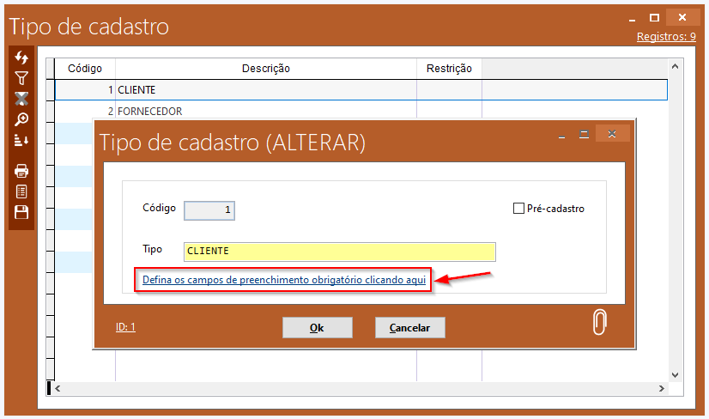Enable the Pré-cadastro checkbox
This screenshot has width=709, height=419.
(x=518, y=209)
